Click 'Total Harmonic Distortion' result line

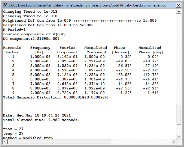[x=56, y=97]
